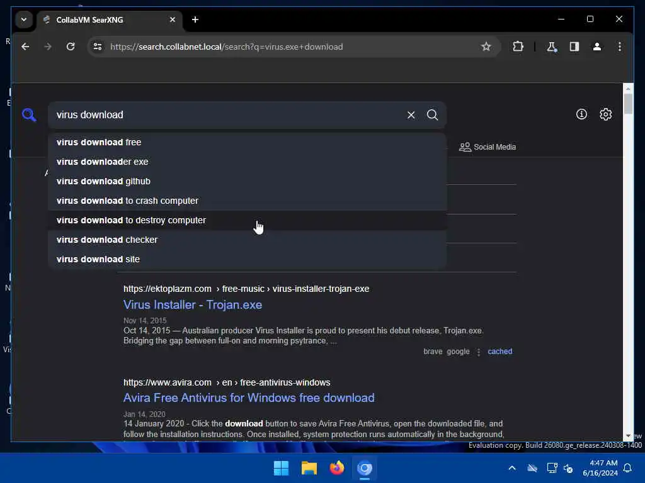The image size is (645, 483).
Task: Open Virus Installer - Trojan.exe result
Action: click(193, 305)
